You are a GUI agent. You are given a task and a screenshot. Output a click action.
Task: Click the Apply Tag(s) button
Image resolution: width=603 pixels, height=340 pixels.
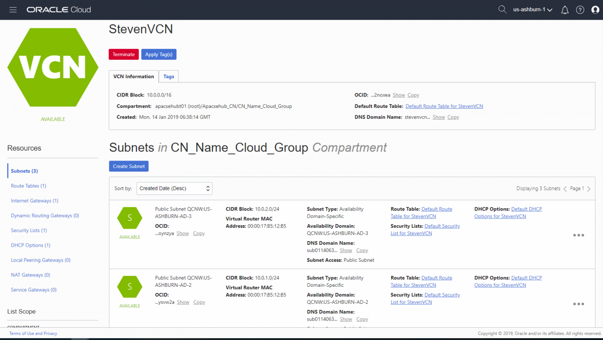(159, 54)
